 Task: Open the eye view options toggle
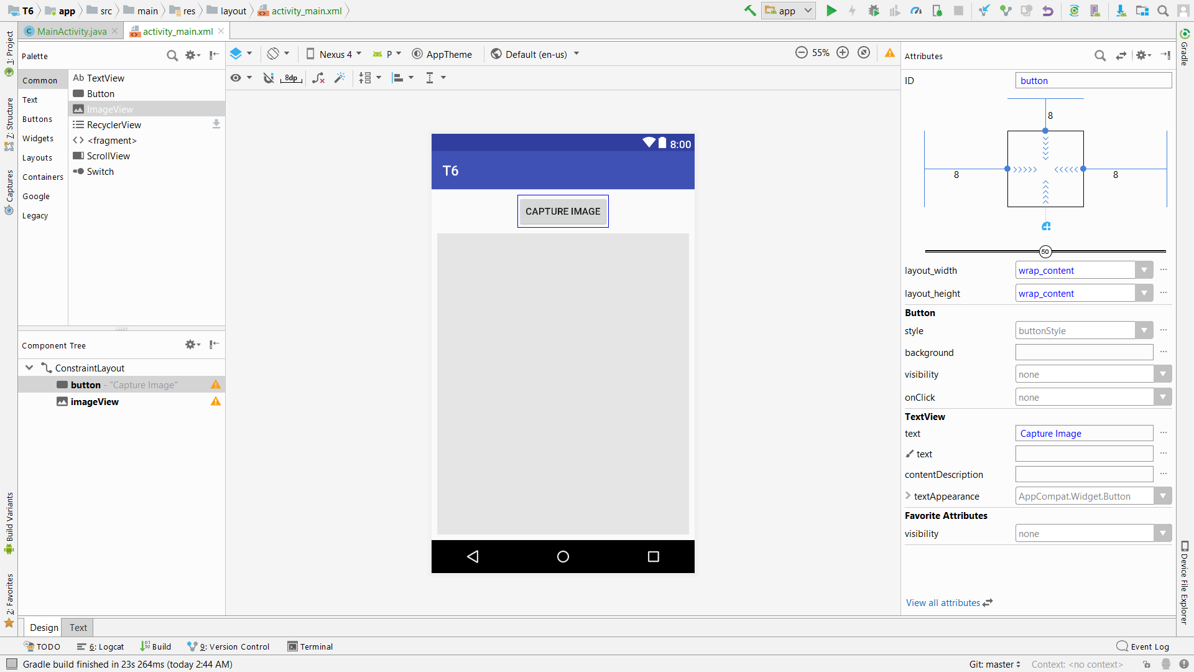coord(236,78)
